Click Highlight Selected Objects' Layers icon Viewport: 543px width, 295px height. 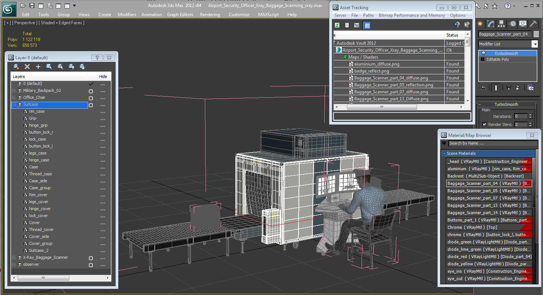[x=60, y=67]
